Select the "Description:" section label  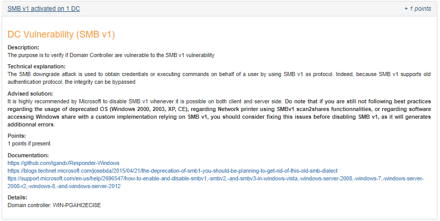click(23, 47)
